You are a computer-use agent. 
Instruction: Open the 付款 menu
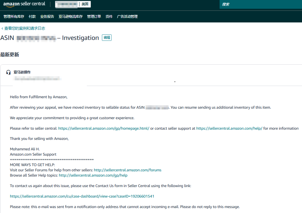[x=32, y=17]
